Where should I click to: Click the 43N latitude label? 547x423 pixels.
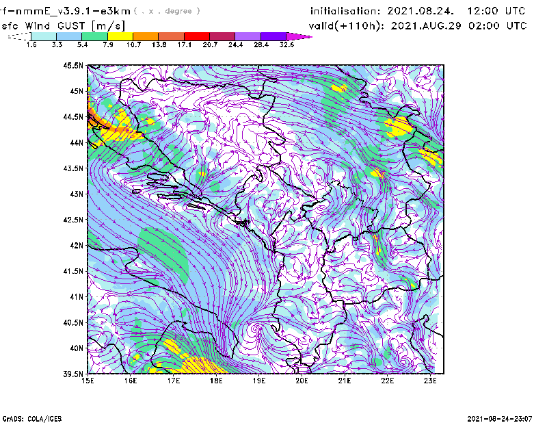pyautogui.click(x=77, y=194)
